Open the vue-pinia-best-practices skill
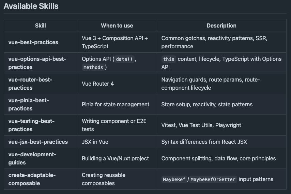Screen dimensions: 291x194 tap(29, 104)
